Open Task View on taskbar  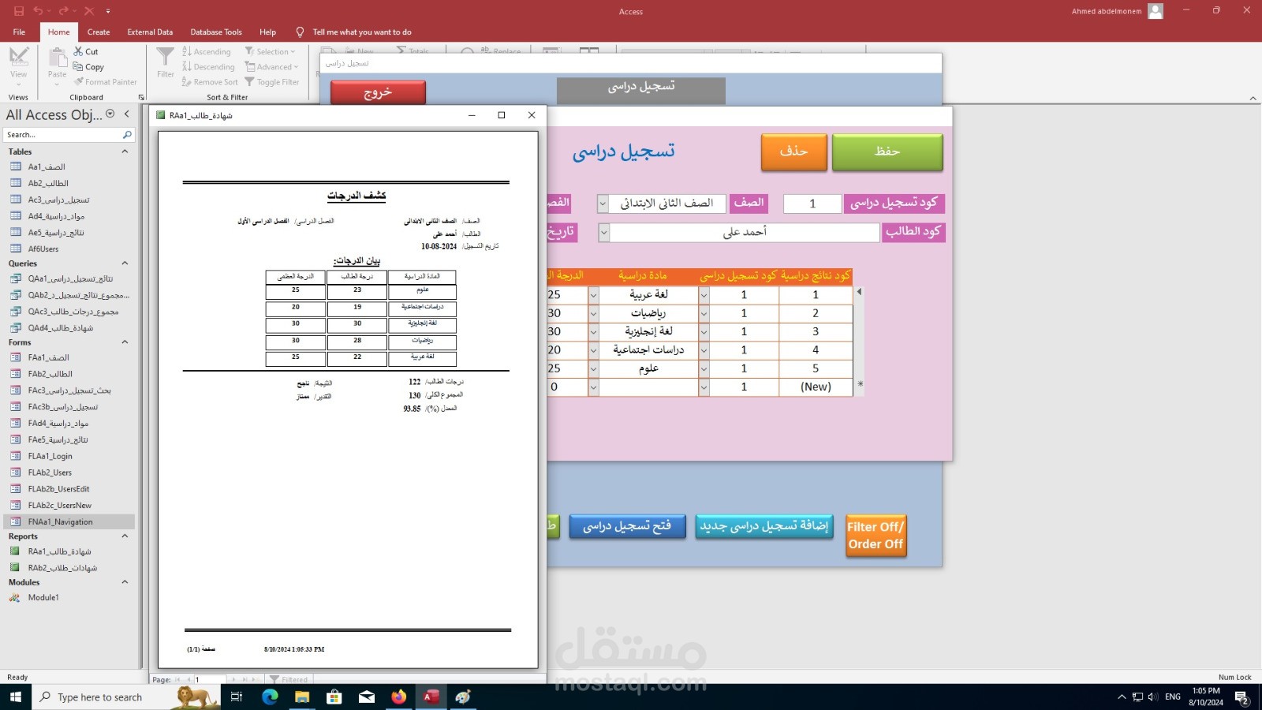(x=237, y=697)
